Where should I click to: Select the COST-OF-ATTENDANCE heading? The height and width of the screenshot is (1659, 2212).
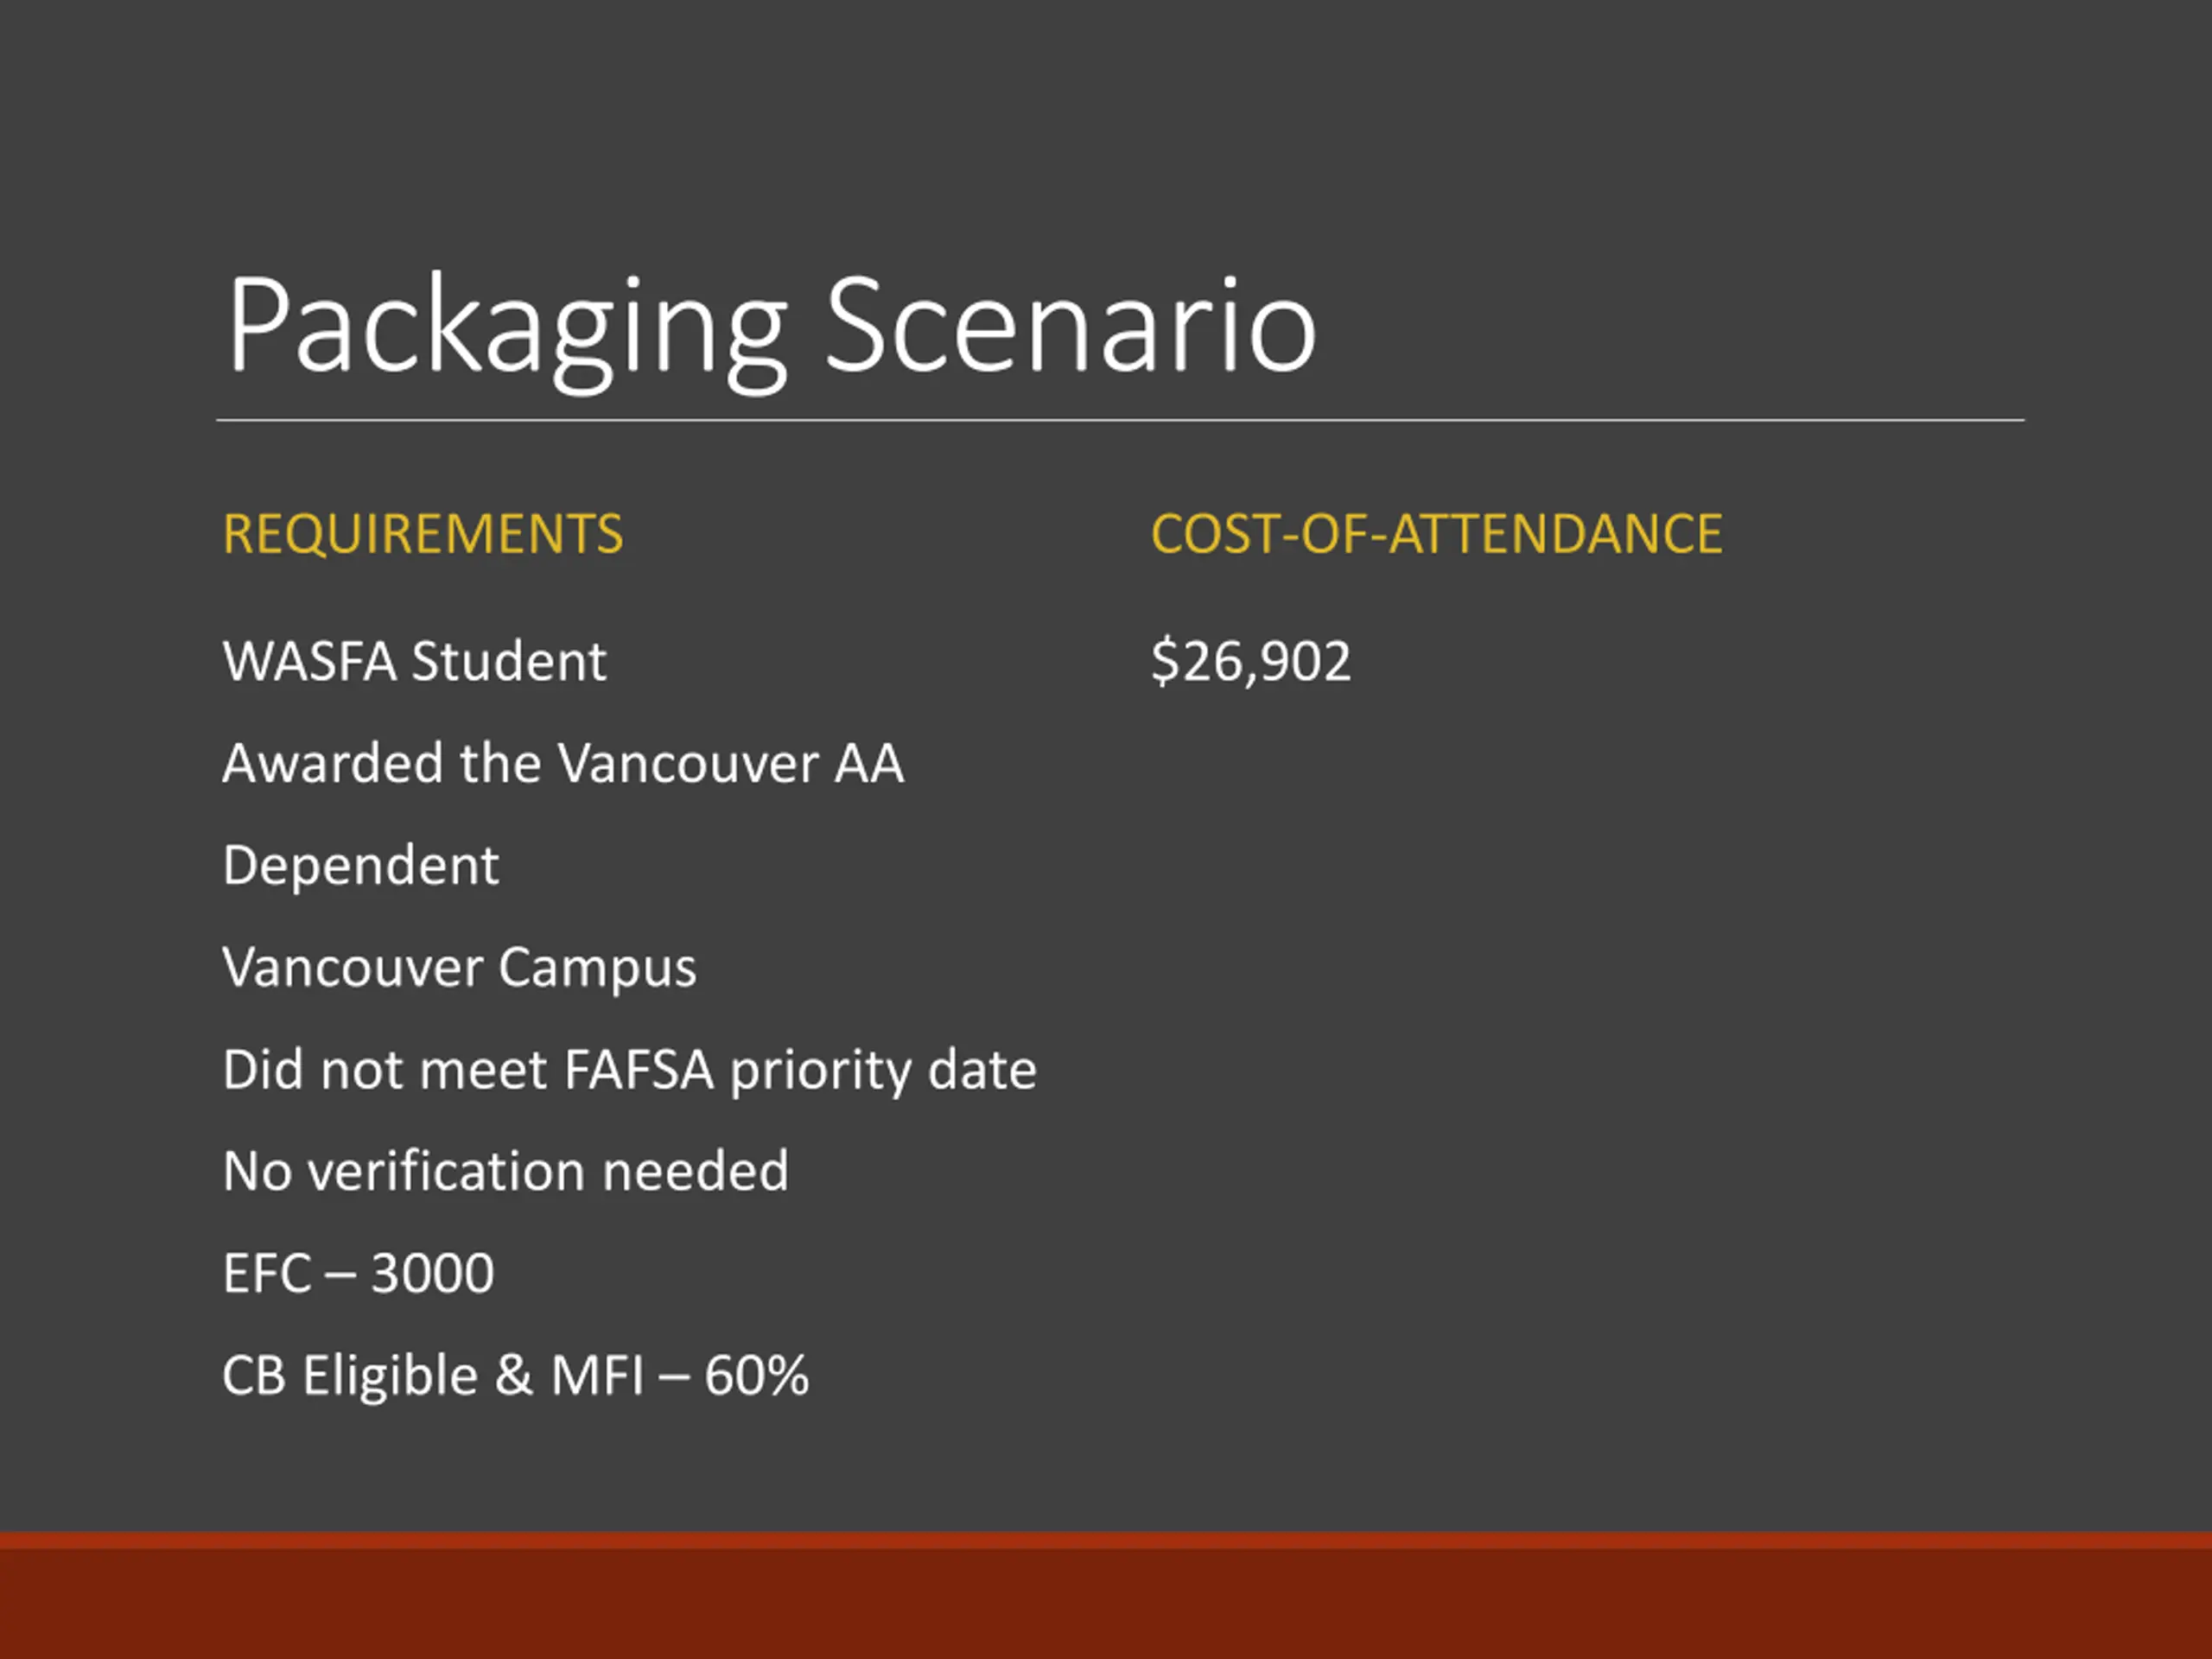click(x=1436, y=534)
